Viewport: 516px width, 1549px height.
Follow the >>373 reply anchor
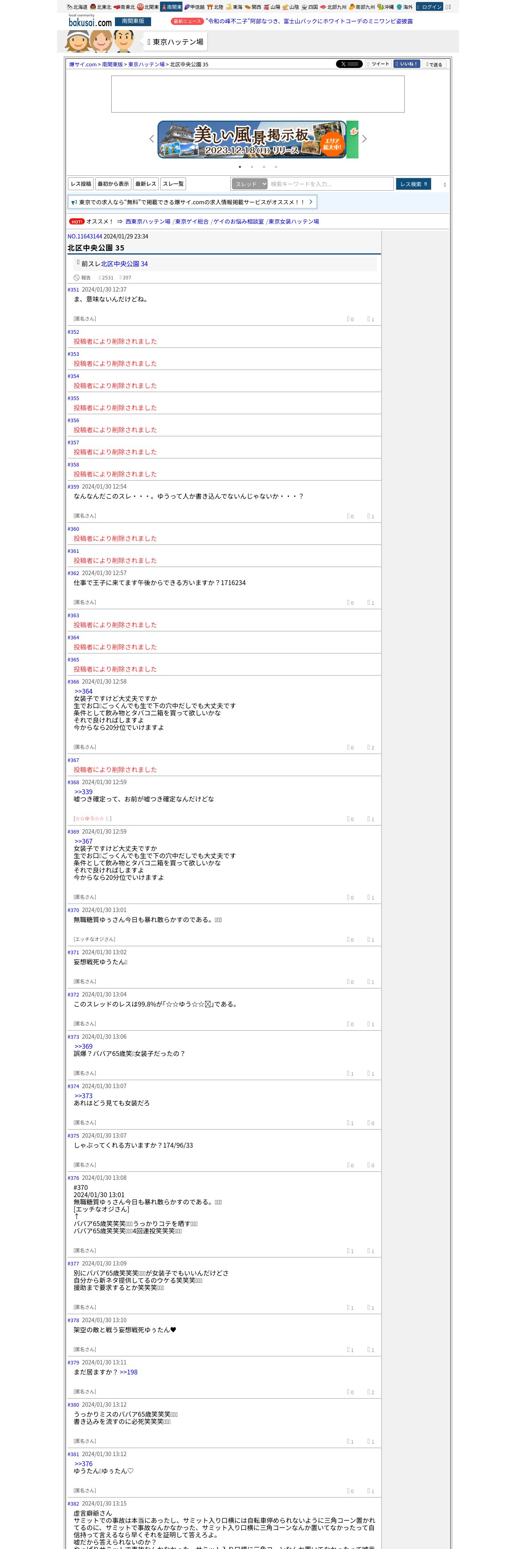(x=84, y=1096)
